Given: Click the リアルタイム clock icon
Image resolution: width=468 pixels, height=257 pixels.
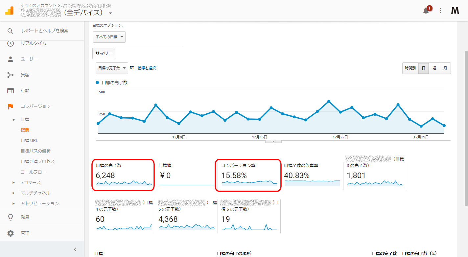Looking at the screenshot, I should [11, 43].
